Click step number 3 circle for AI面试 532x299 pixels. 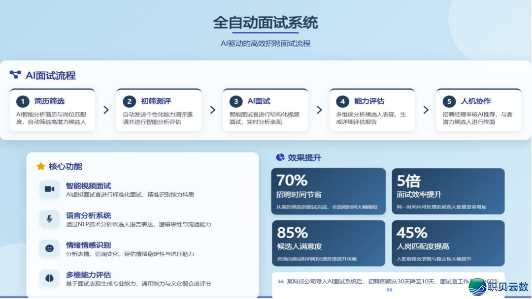(x=236, y=101)
